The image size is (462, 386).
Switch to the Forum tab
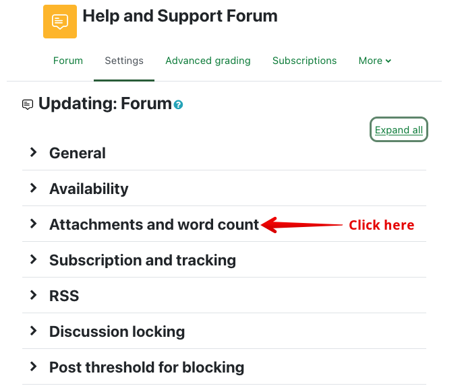click(x=68, y=61)
